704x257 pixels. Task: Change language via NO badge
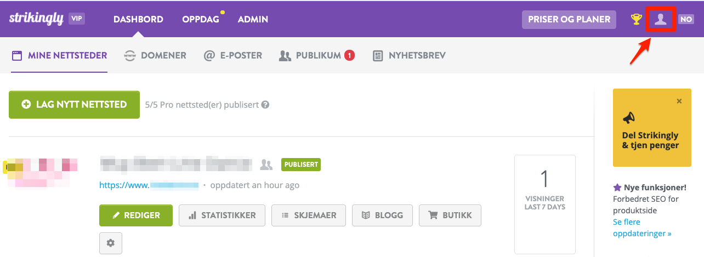pyautogui.click(x=686, y=19)
